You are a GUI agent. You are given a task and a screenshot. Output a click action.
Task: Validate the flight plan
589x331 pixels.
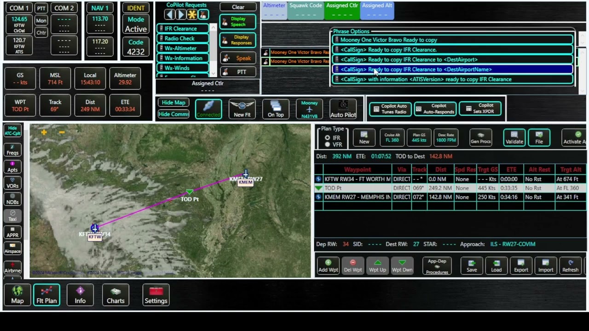pos(514,137)
